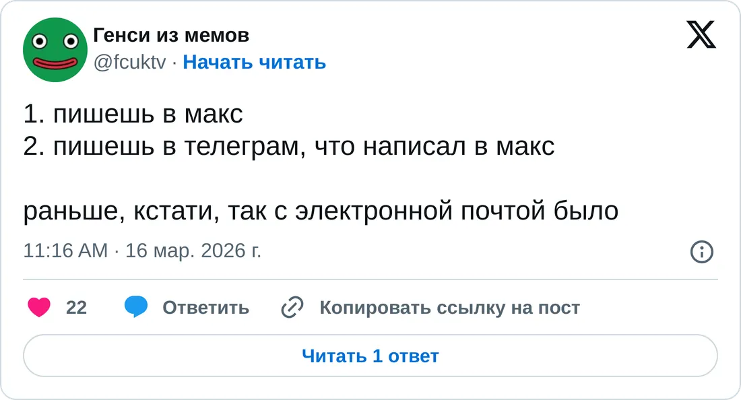Click the 11:16 AM time text
This screenshot has height=400, width=741.
pyautogui.click(x=65, y=251)
